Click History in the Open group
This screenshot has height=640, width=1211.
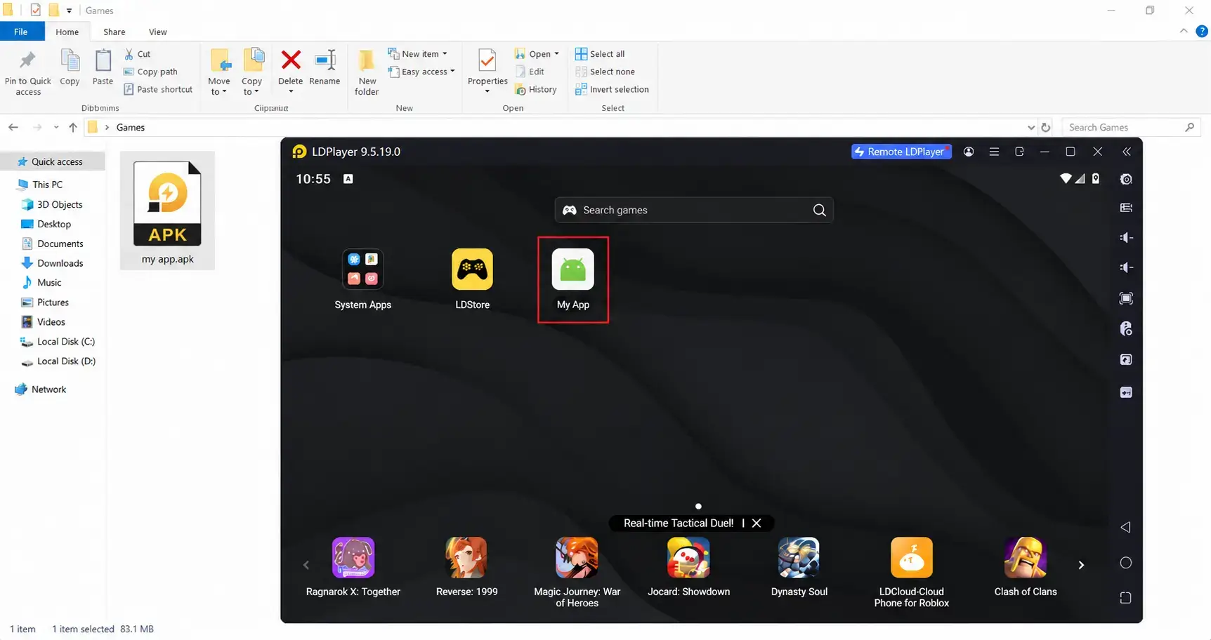click(536, 89)
